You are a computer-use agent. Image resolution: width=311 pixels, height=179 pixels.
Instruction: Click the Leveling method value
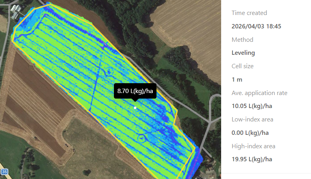[x=243, y=53]
